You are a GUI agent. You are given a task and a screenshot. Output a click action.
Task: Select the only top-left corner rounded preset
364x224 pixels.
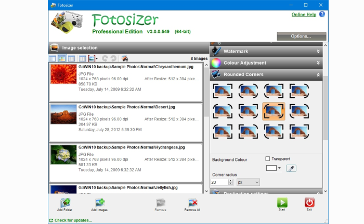point(223,132)
